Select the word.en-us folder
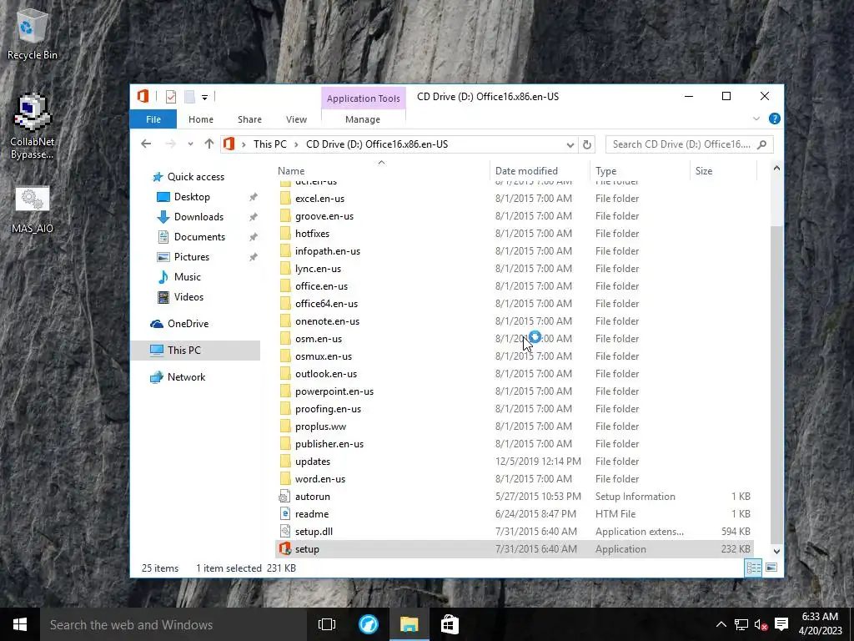This screenshot has width=854, height=641. [319, 479]
